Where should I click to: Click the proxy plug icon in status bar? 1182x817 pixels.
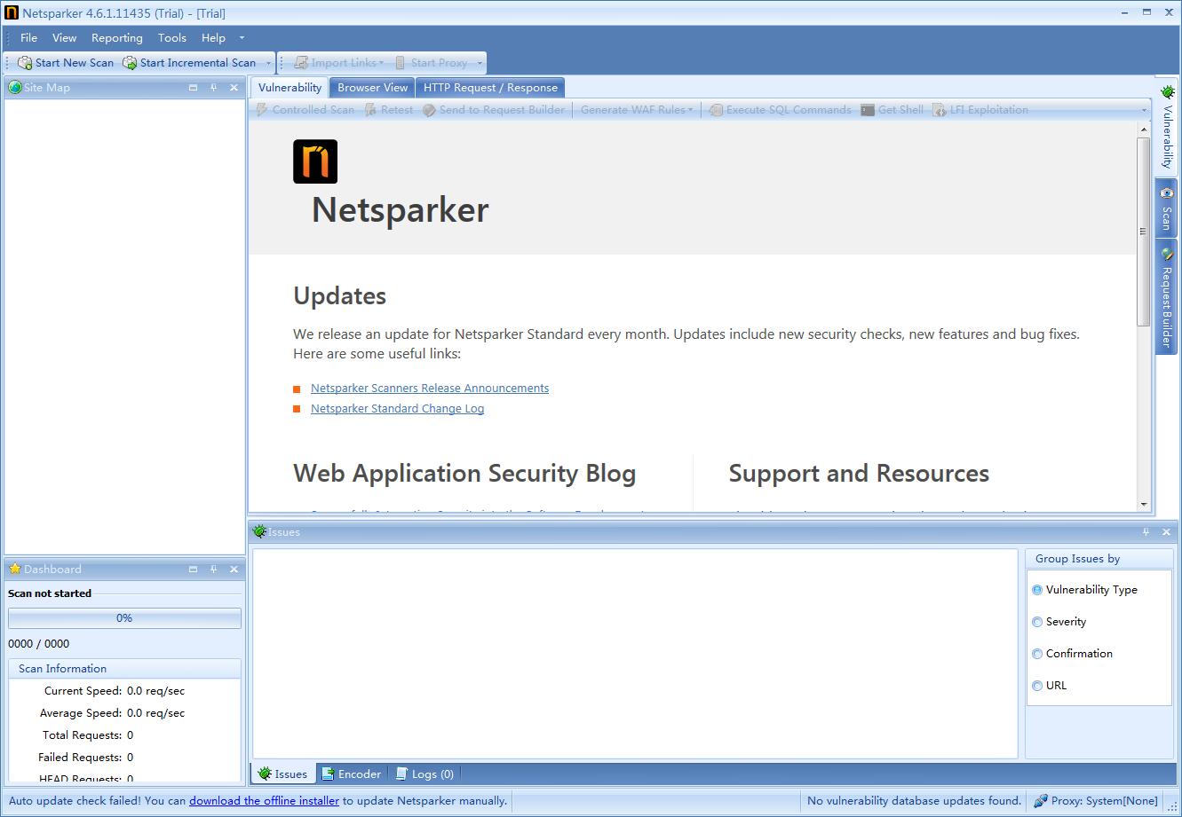(1041, 800)
